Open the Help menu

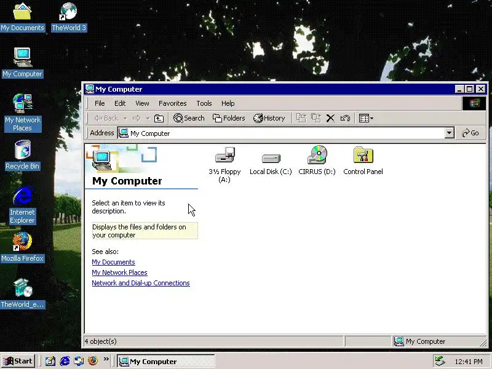pyautogui.click(x=228, y=103)
